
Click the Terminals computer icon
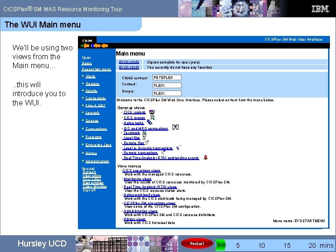click(x=144, y=133)
